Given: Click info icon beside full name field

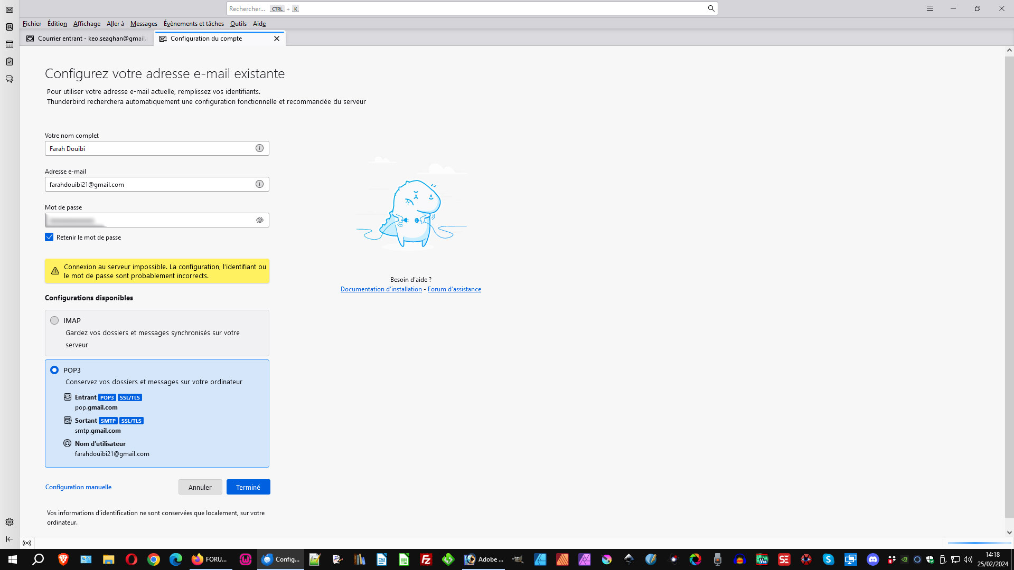Looking at the screenshot, I should 259,148.
